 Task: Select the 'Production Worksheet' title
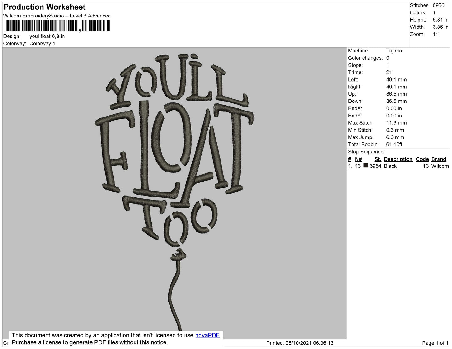pos(45,7)
